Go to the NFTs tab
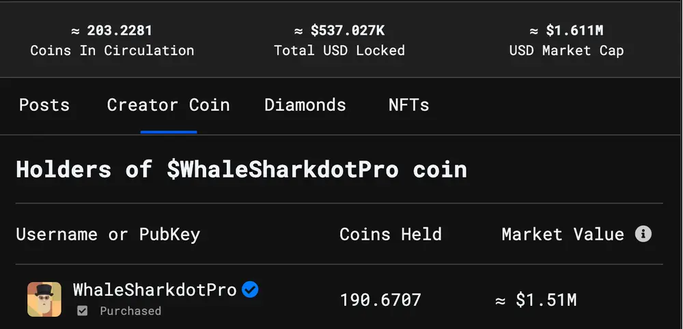This screenshot has width=683, height=329. [408, 105]
